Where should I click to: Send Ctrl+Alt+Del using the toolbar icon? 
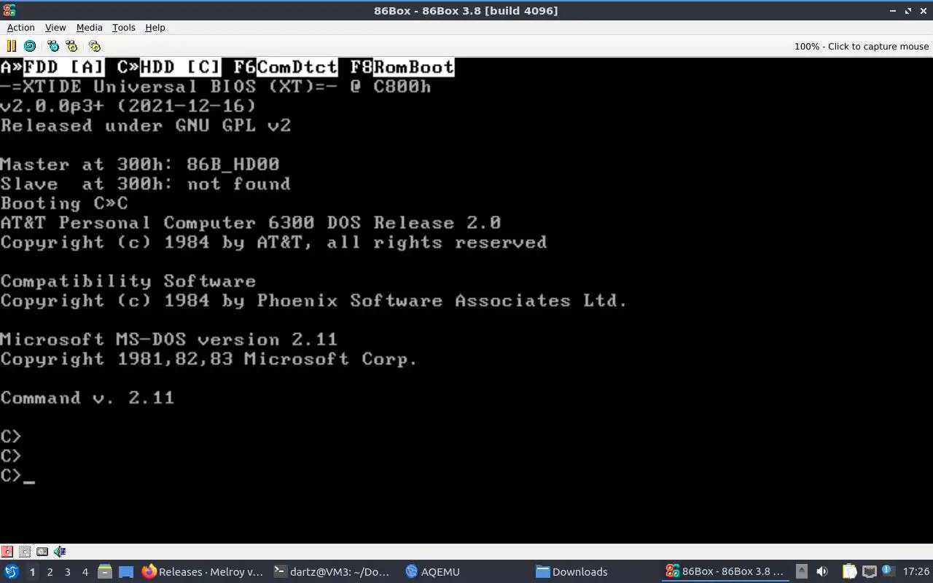pyautogui.click(x=53, y=46)
